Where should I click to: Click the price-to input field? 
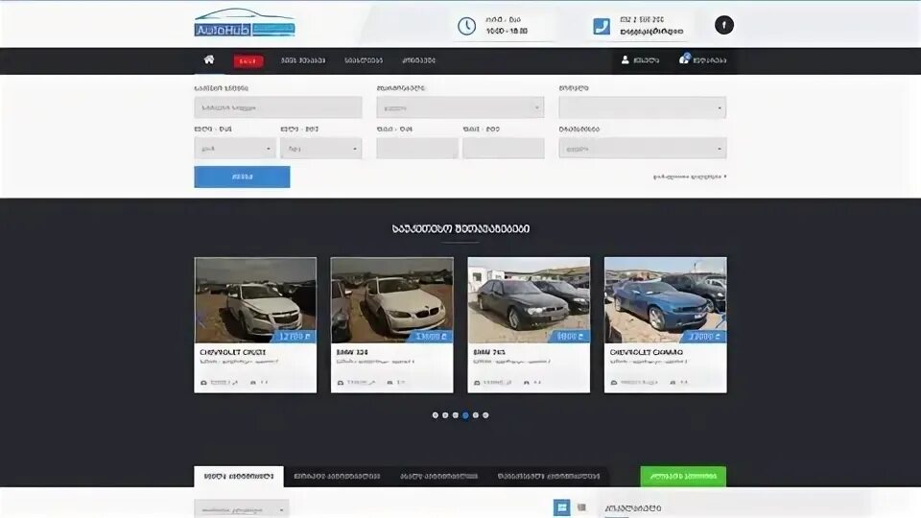coord(504,149)
